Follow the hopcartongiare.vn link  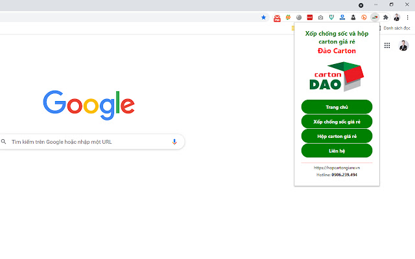[x=337, y=168]
